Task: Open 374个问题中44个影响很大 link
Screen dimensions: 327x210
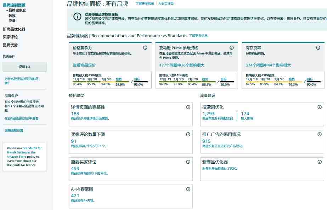Action: [268, 65]
